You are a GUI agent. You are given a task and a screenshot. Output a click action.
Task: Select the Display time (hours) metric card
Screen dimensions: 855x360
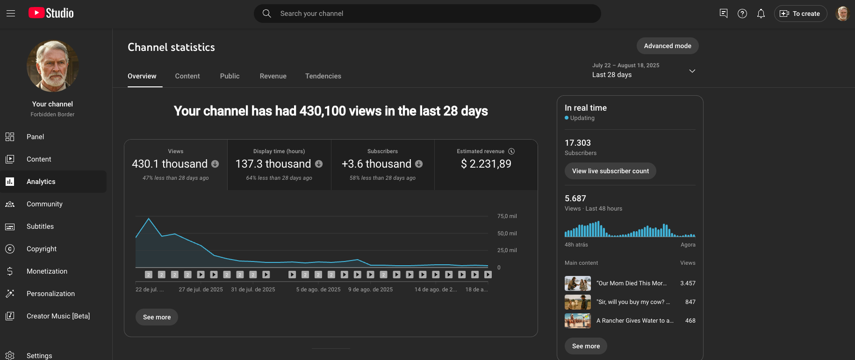[x=279, y=165]
